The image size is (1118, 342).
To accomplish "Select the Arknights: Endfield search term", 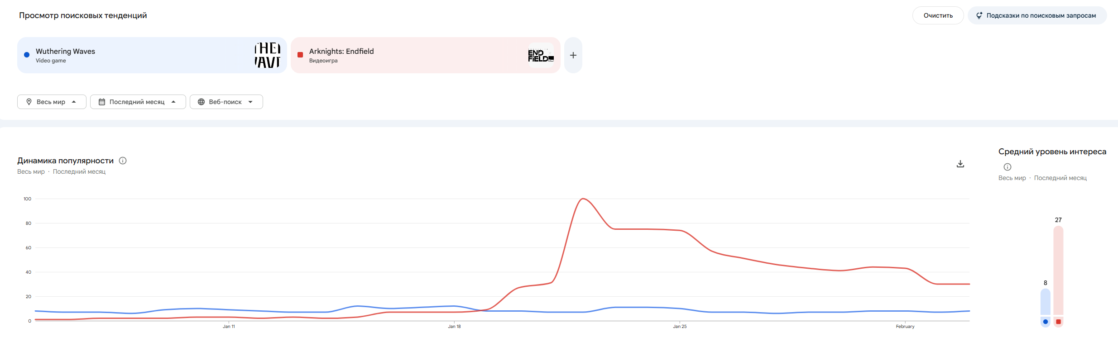I will click(341, 51).
